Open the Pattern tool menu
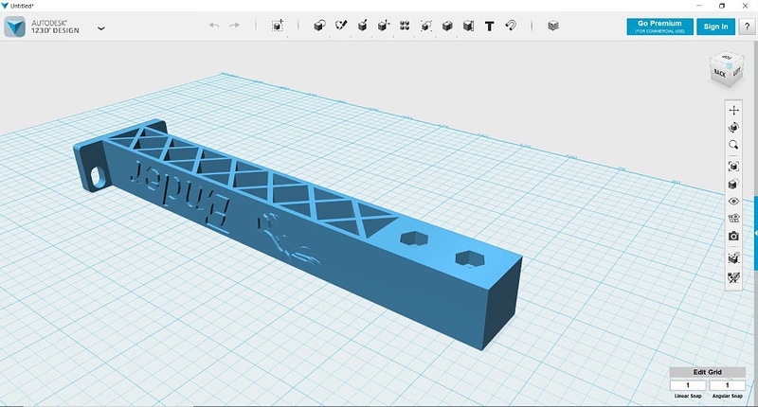 point(406,26)
